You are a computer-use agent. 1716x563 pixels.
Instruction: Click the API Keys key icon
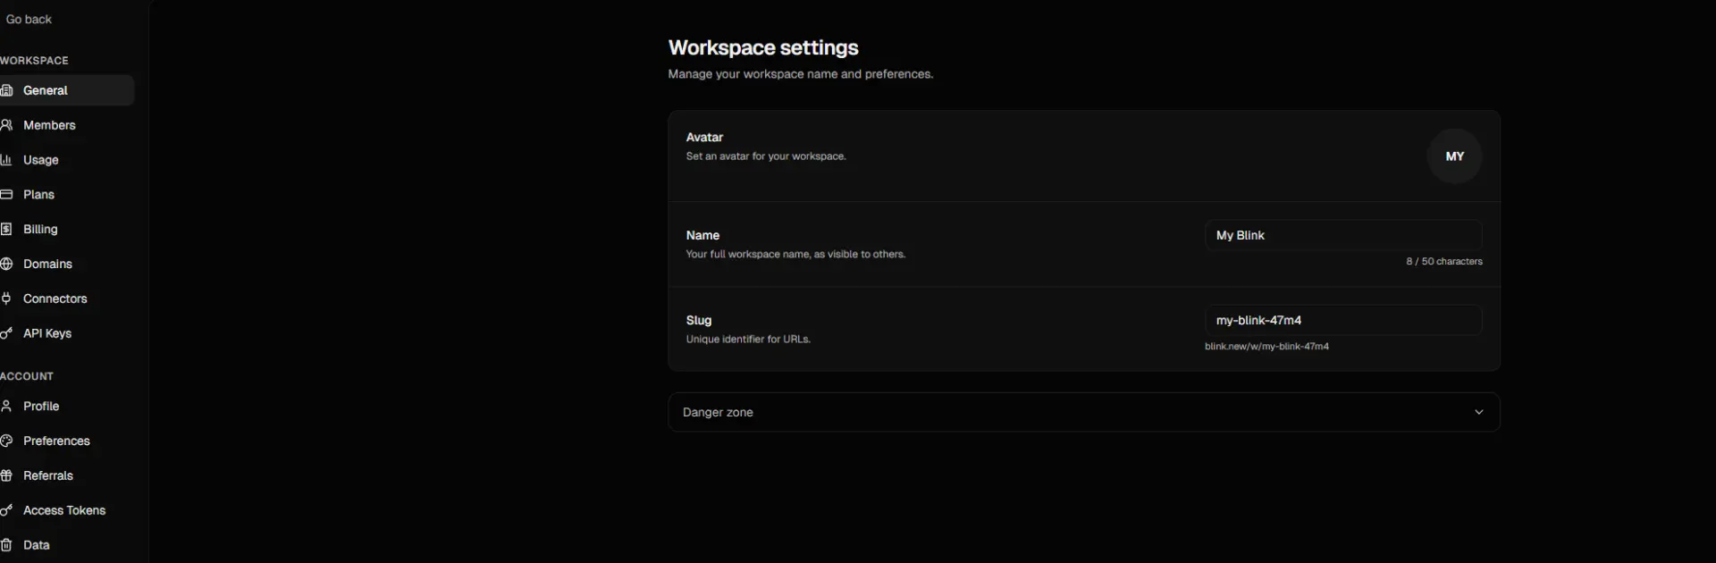click(x=5, y=333)
